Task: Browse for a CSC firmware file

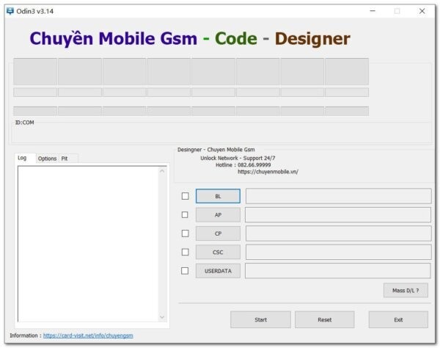Action: [x=218, y=253]
